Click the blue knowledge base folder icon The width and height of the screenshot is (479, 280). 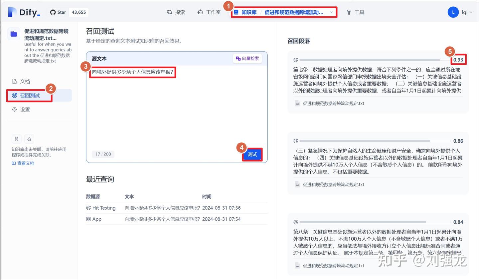click(14, 34)
